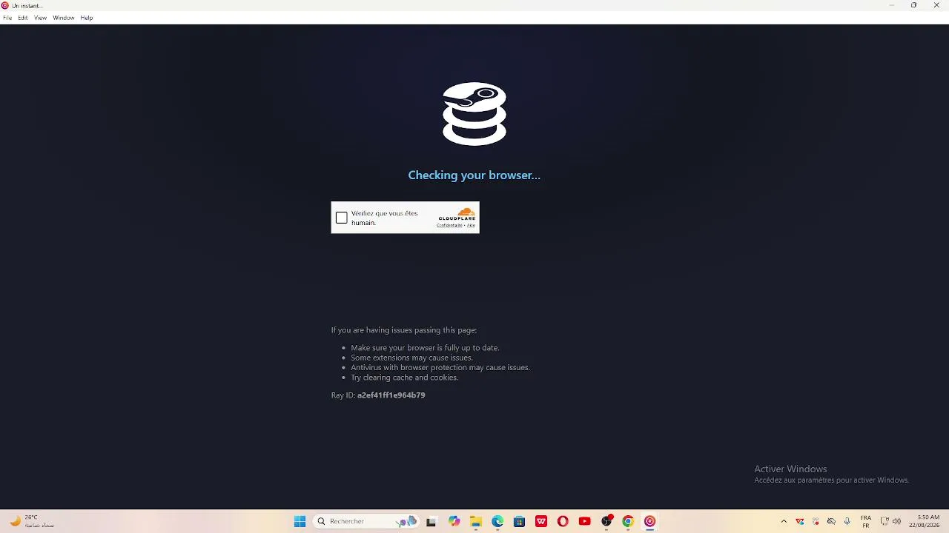Image resolution: width=949 pixels, height=533 pixels.
Task: Click the Rechercher taskbar search box
Action: coord(366,521)
